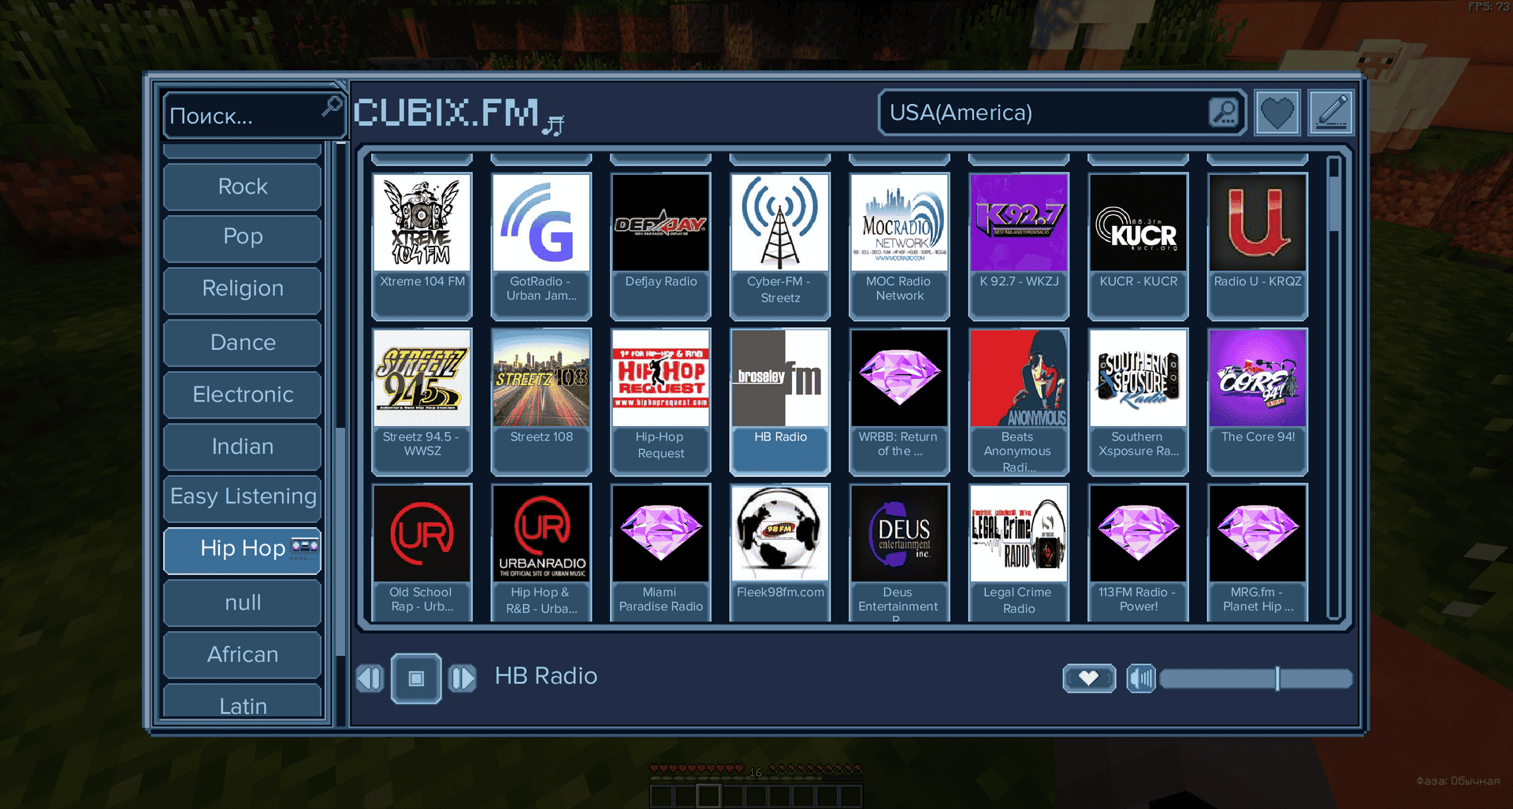The height and width of the screenshot is (809, 1513).
Task: Adjust the volume slider
Action: pos(1256,678)
